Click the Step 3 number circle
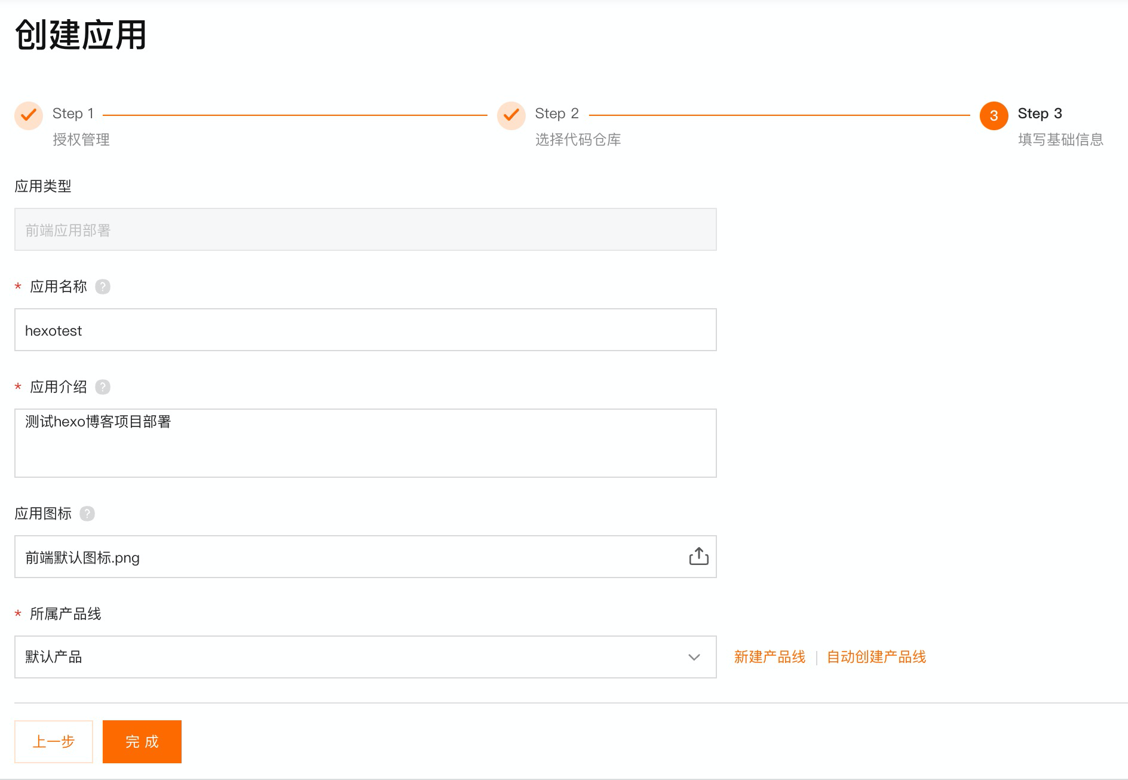The image size is (1128, 780). pyautogui.click(x=994, y=115)
